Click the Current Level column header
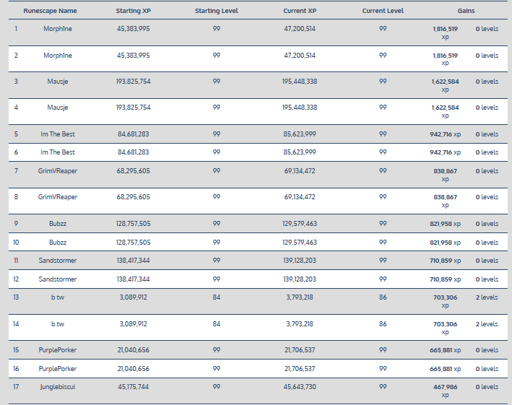The image size is (512, 405). click(x=382, y=12)
